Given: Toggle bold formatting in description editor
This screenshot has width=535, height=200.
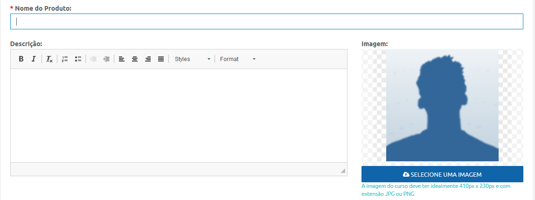Looking at the screenshot, I should (21, 59).
